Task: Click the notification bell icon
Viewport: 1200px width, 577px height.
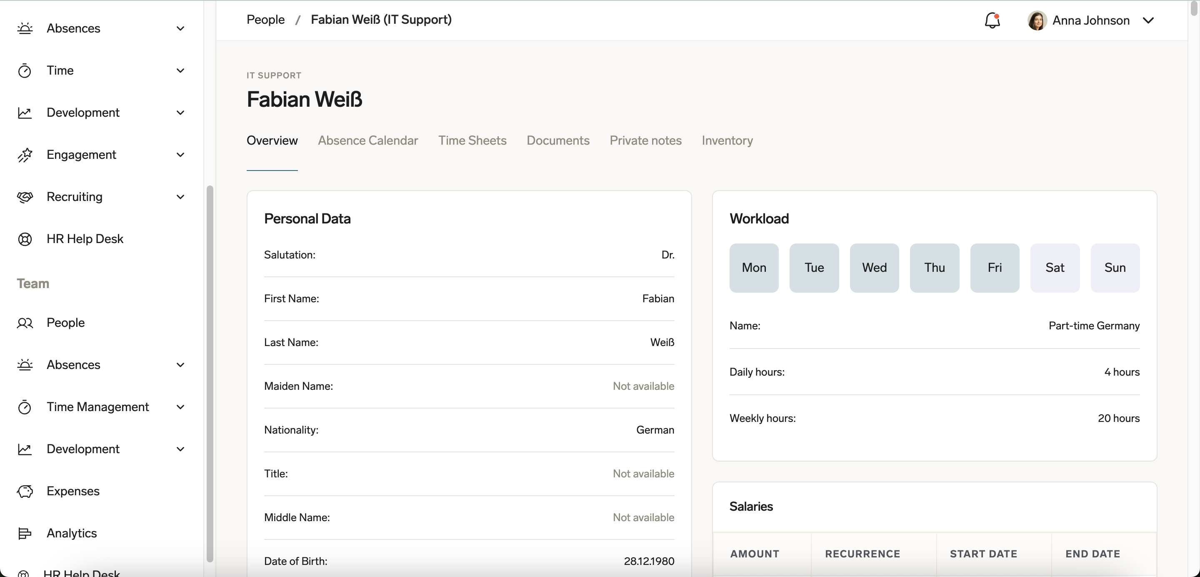Action: point(992,20)
